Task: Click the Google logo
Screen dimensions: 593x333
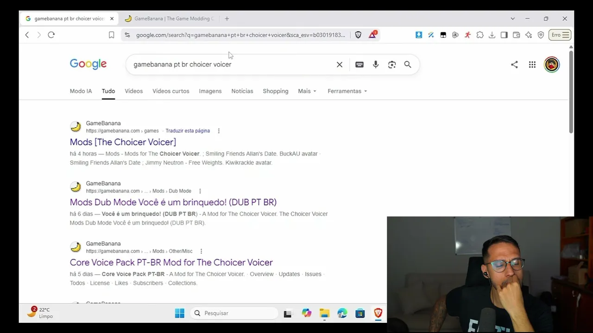Action: pos(88,64)
